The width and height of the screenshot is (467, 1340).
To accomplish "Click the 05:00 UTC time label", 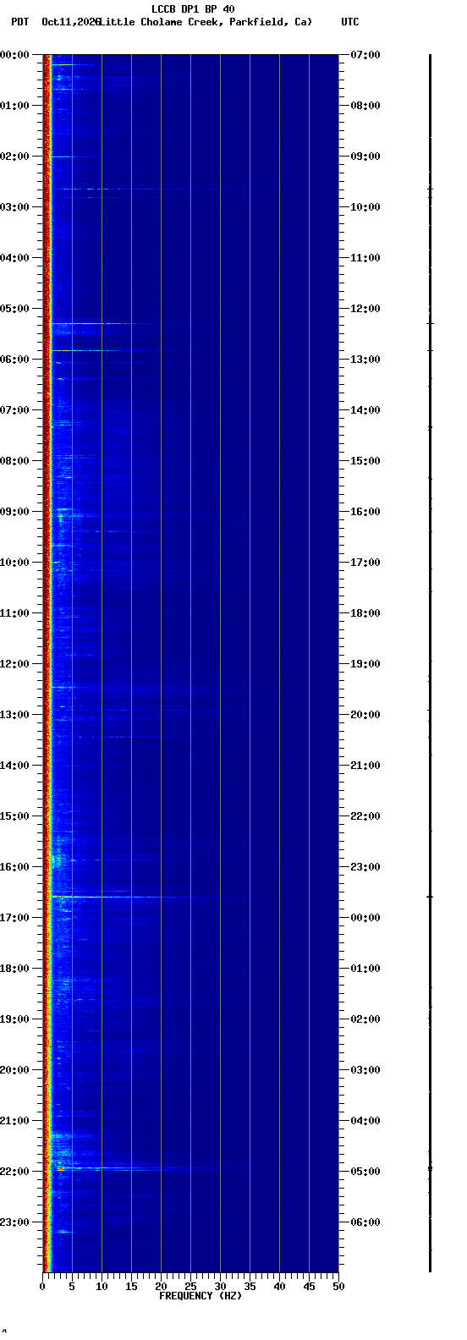I will coord(365,1172).
